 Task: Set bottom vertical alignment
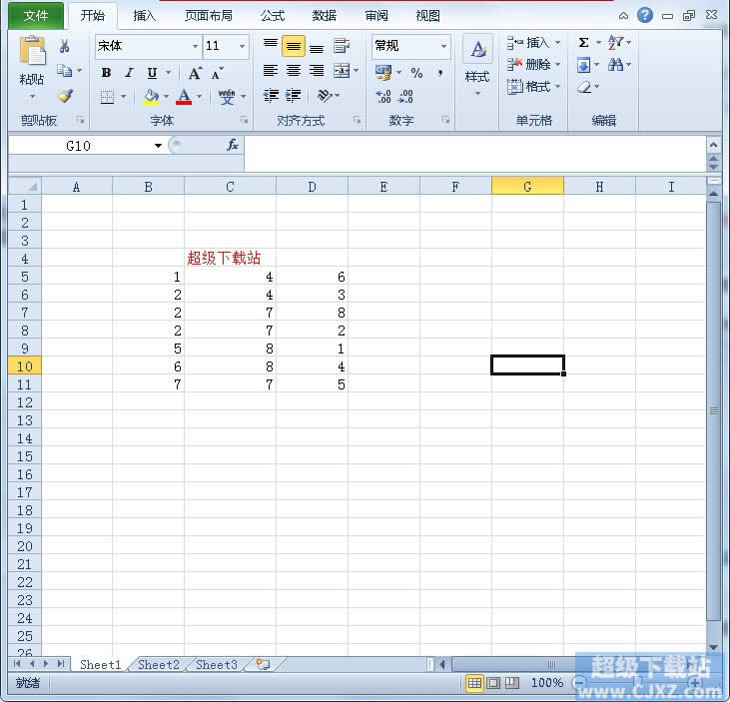point(317,47)
